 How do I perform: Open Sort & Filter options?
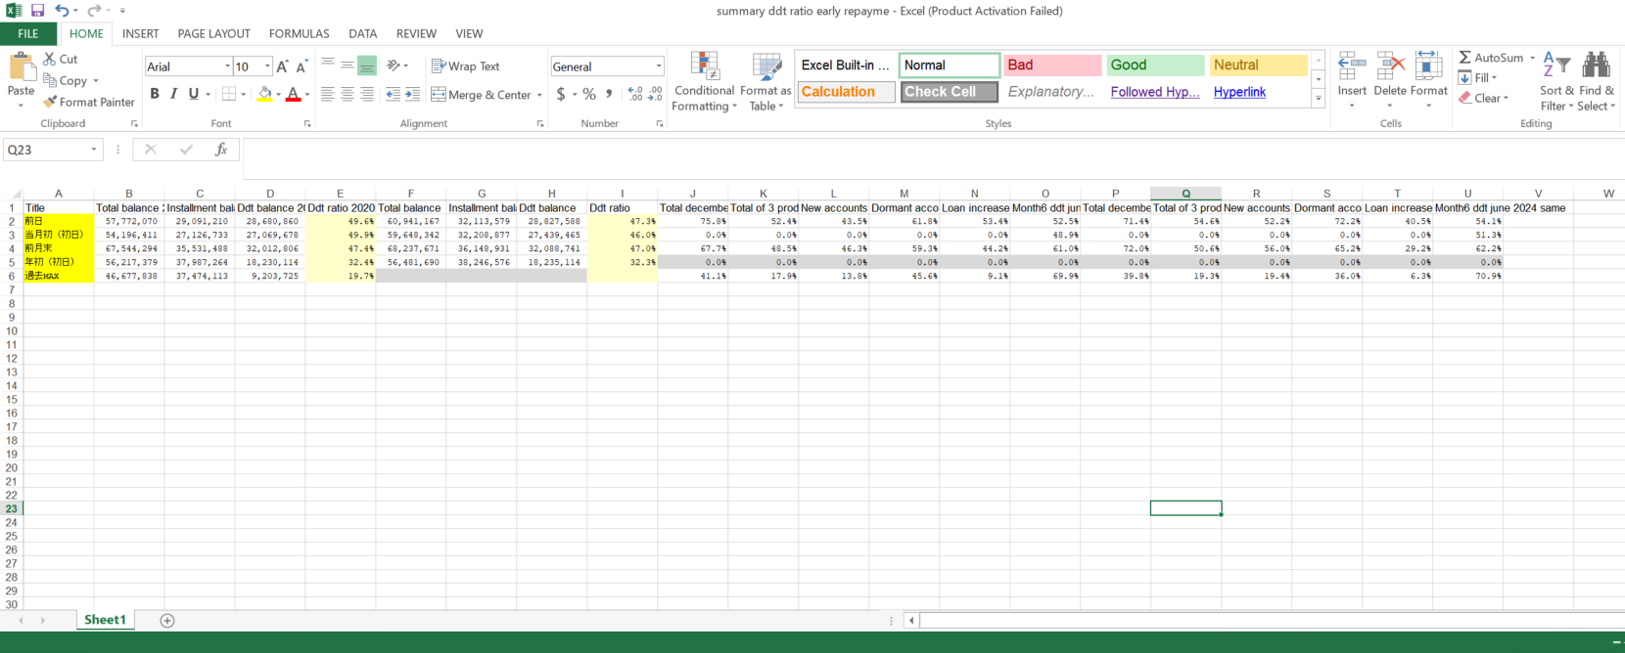click(1555, 81)
